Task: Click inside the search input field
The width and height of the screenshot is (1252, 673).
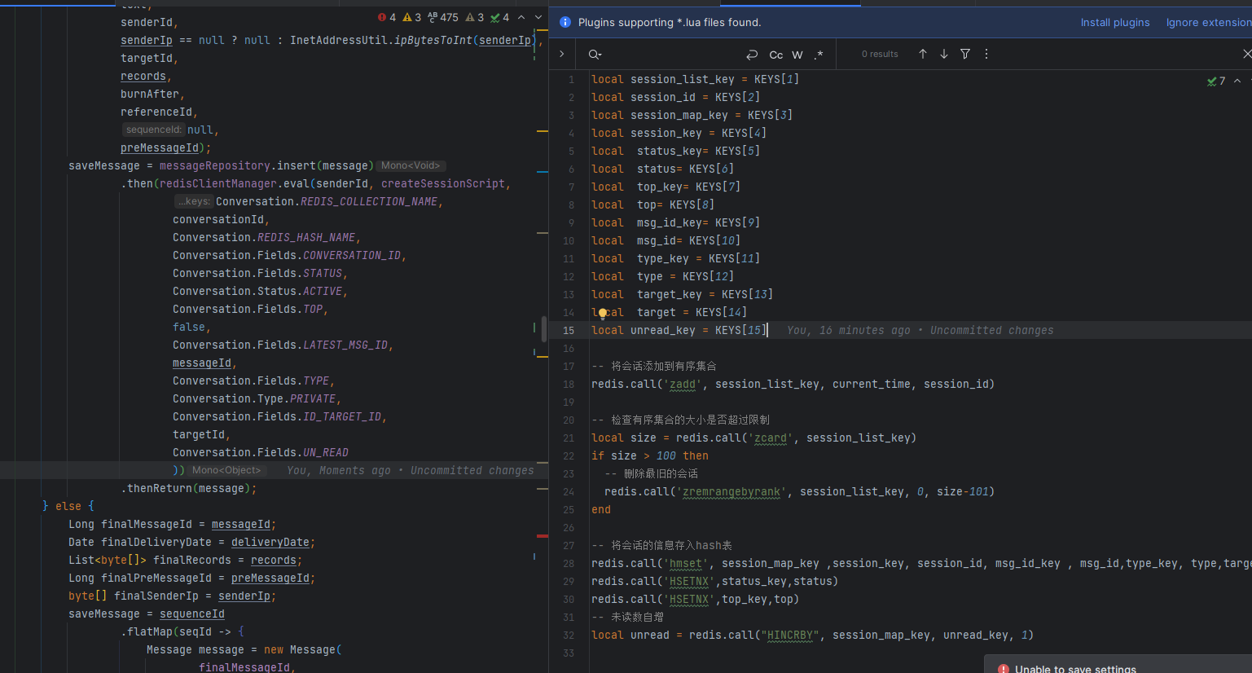Action: [668, 54]
